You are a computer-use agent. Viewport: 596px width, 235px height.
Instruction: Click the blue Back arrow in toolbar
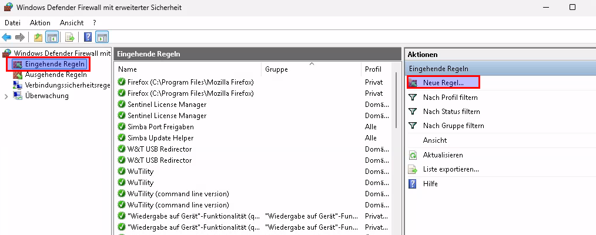(x=7, y=37)
